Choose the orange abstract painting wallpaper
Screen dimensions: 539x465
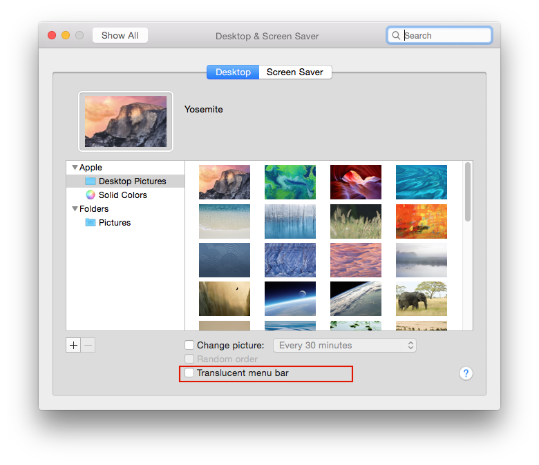pyautogui.click(x=422, y=221)
